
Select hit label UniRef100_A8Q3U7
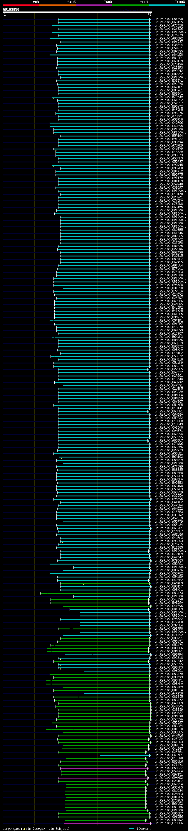pos(169,440)
